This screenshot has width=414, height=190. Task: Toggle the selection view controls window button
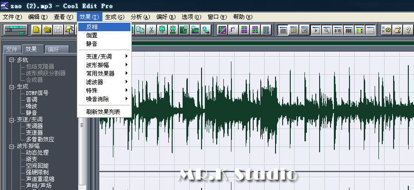coord(349,30)
